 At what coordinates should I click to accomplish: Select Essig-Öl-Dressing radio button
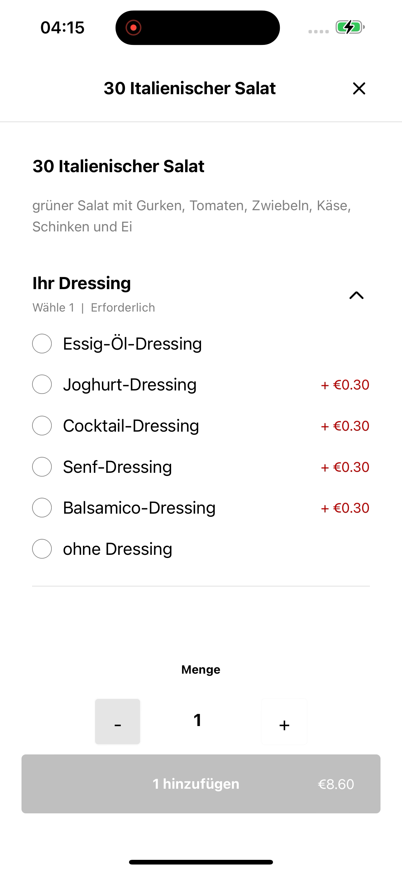point(42,344)
